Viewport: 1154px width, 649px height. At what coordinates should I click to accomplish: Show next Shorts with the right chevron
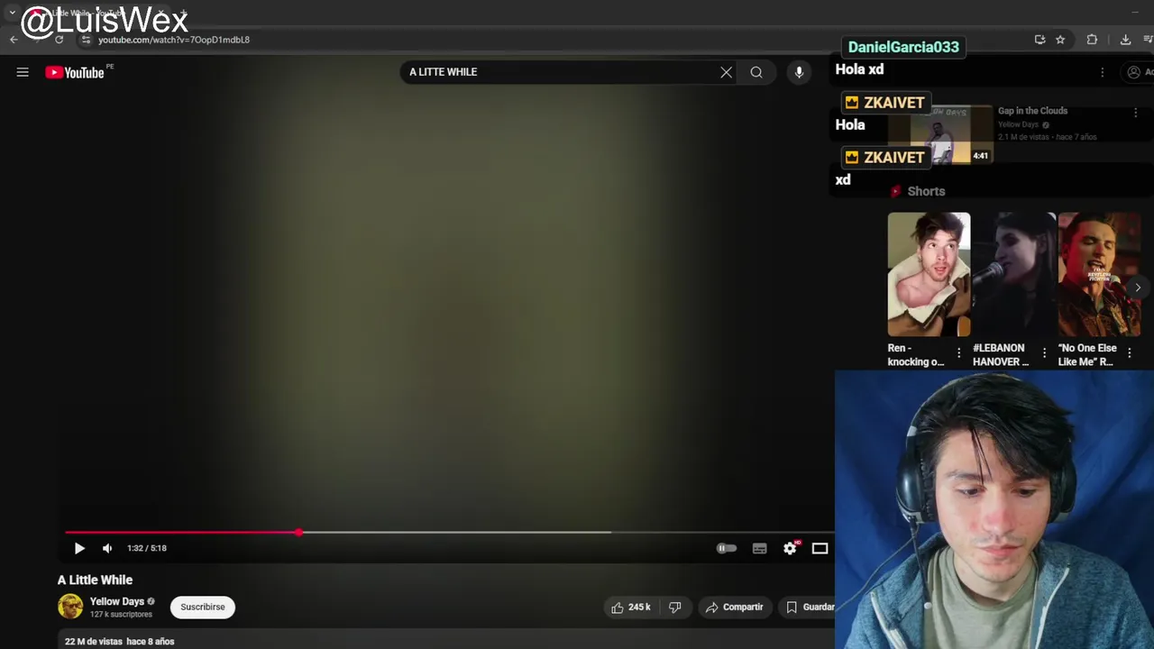1137,288
